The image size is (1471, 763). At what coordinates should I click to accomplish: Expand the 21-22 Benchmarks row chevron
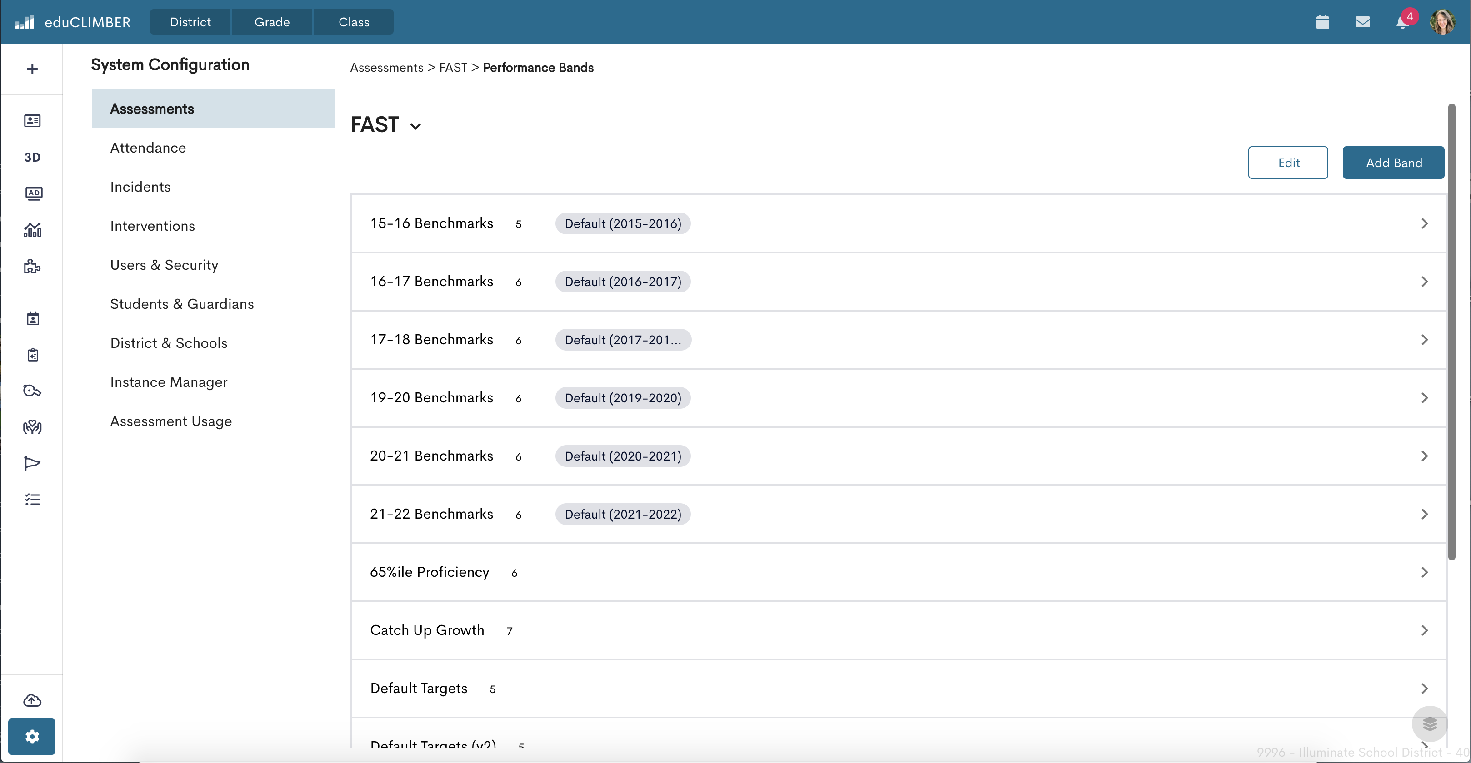point(1424,514)
